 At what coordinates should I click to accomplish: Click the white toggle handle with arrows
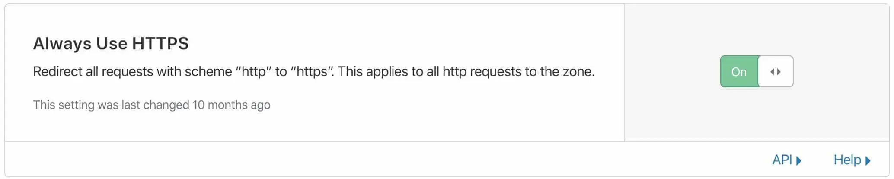[x=776, y=71]
